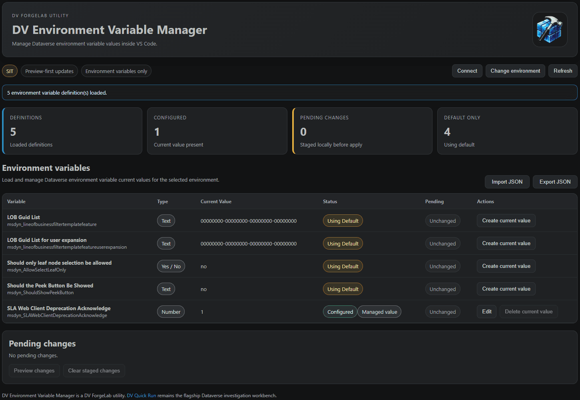Click the Default Only summary card
This screenshot has width=580, height=400.
[x=507, y=131]
